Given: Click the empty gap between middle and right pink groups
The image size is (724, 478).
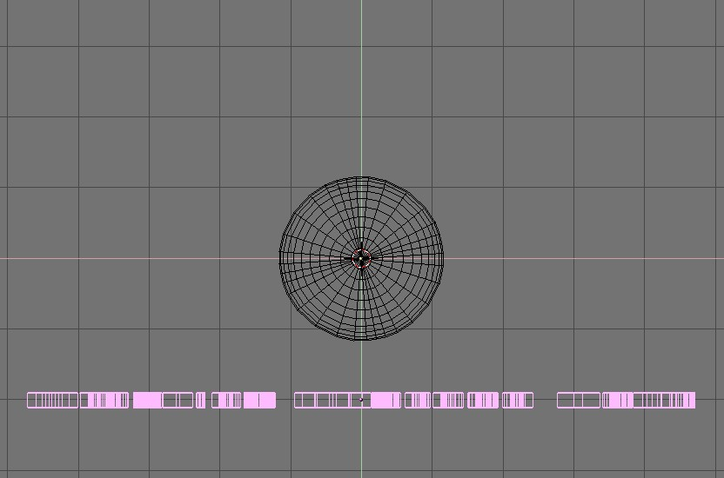Looking at the screenshot, I should (x=545, y=400).
